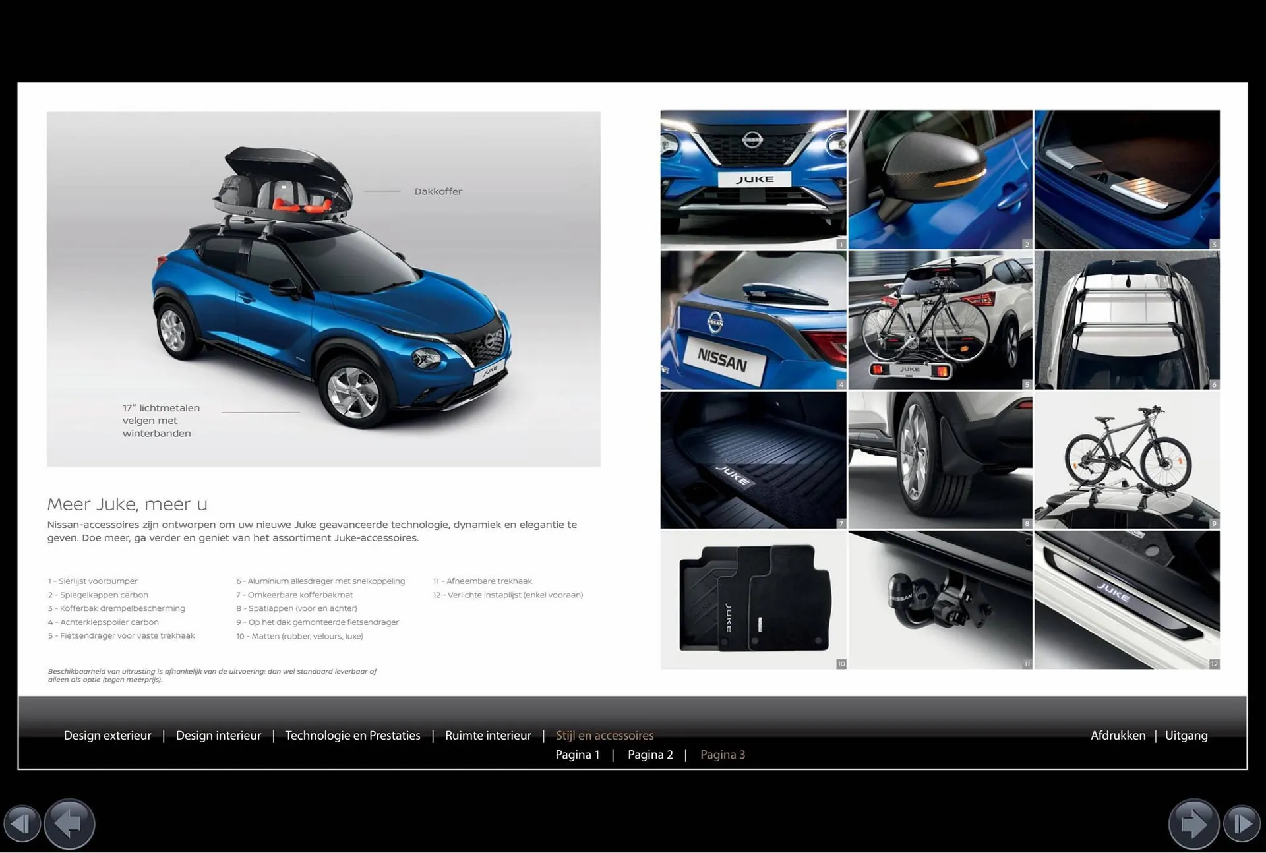
Task: Select Stijl en accessoires menu item
Action: point(605,735)
